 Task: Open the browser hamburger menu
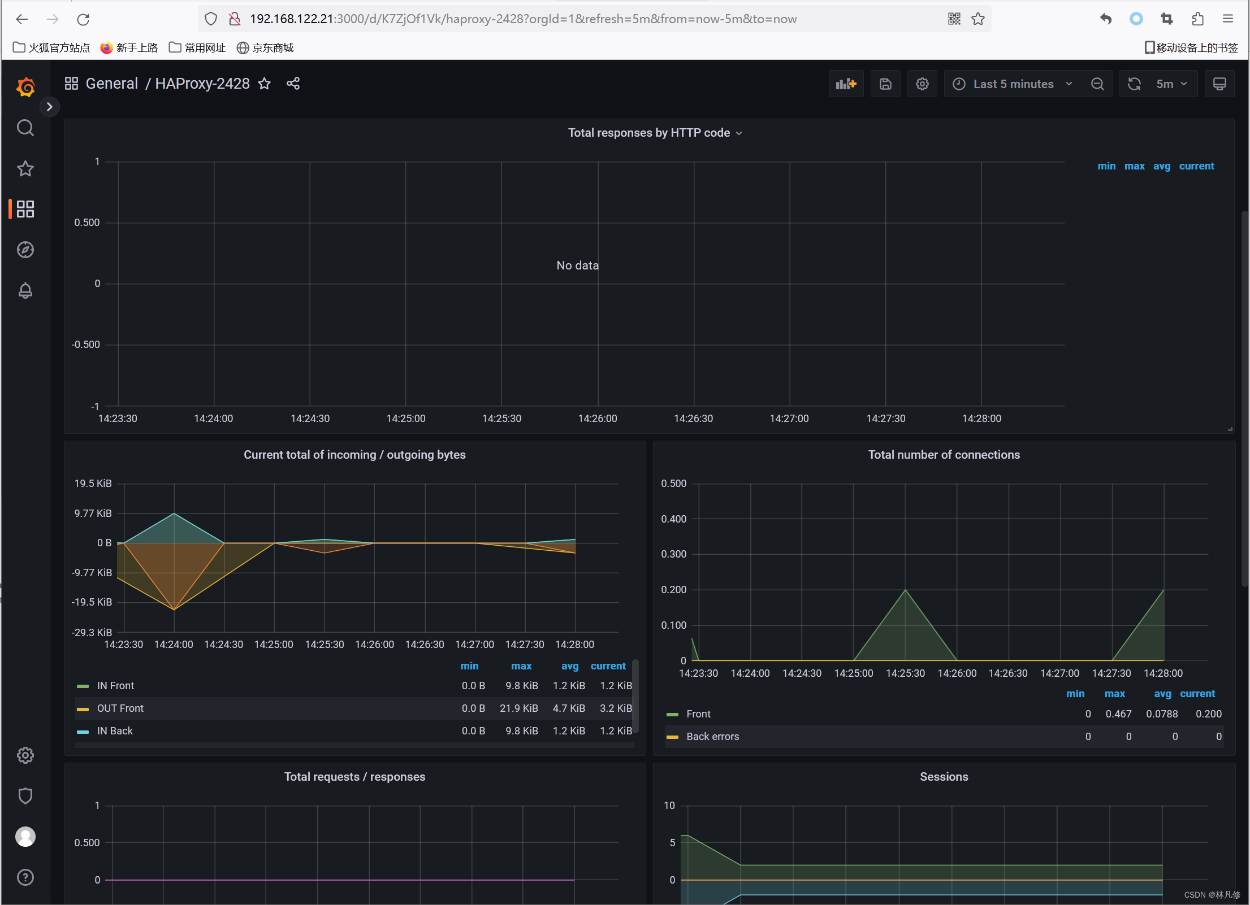[x=1227, y=19]
